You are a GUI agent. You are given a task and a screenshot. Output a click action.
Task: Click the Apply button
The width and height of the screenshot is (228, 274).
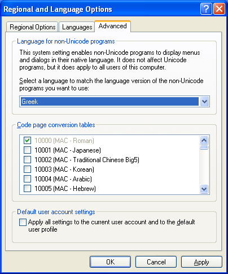(x=201, y=262)
